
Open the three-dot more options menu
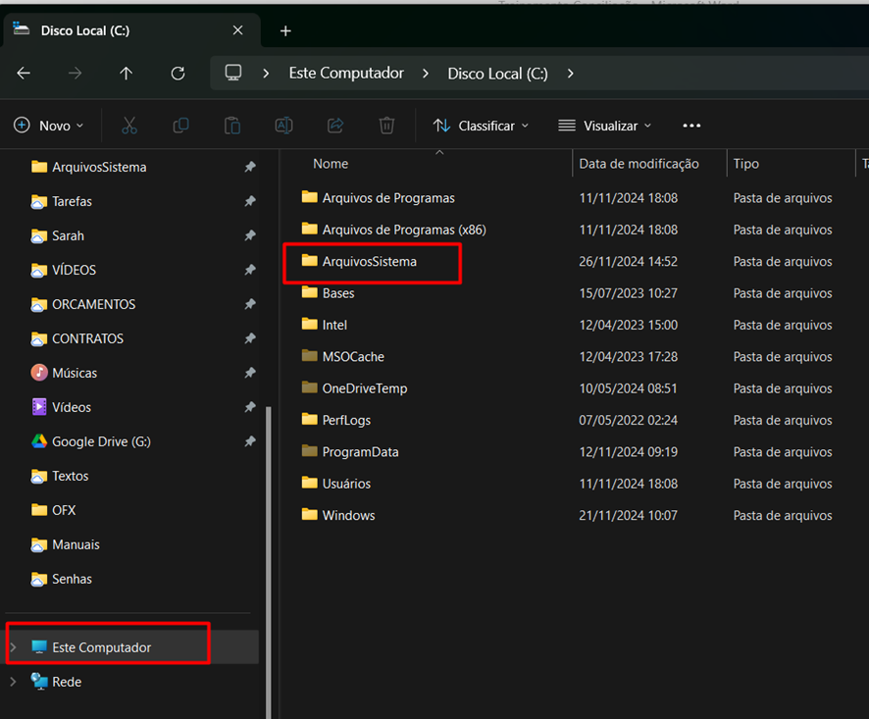click(691, 126)
